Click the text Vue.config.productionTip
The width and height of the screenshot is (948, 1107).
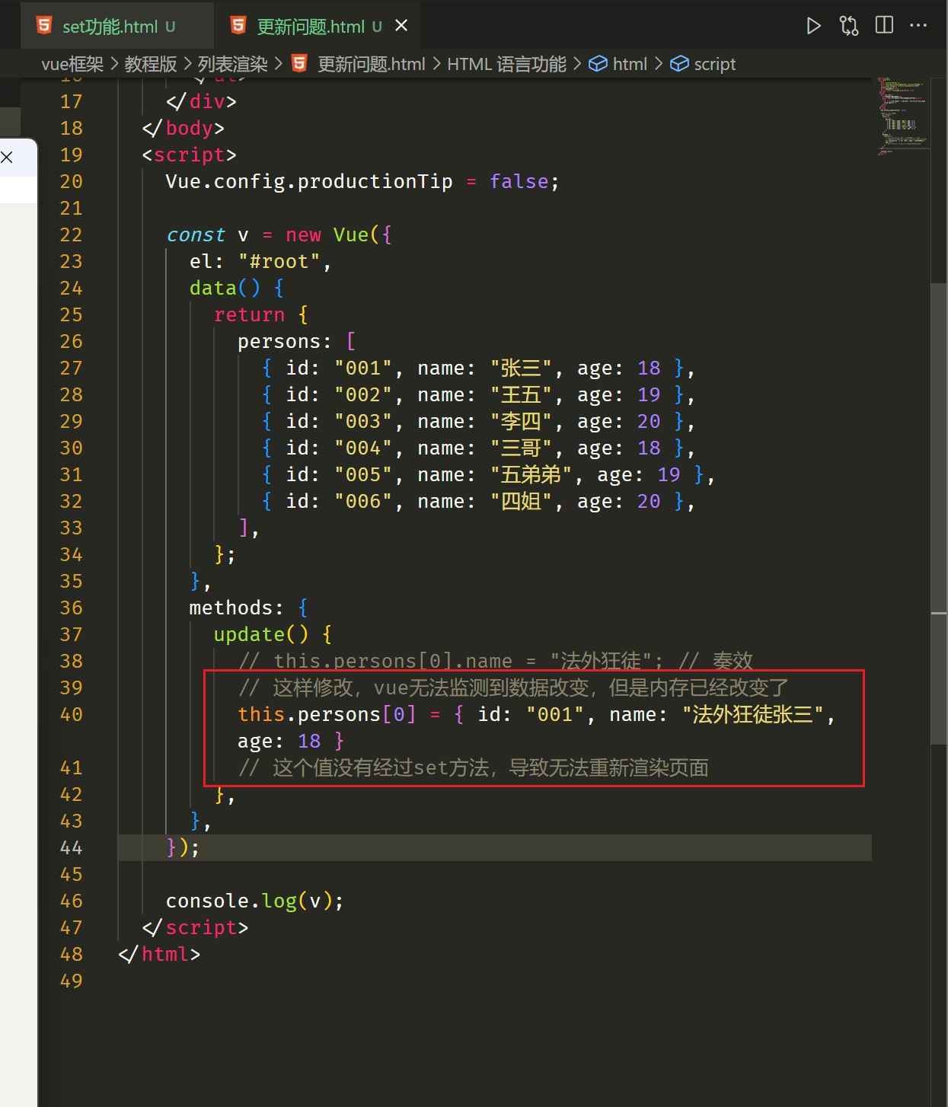click(x=309, y=181)
